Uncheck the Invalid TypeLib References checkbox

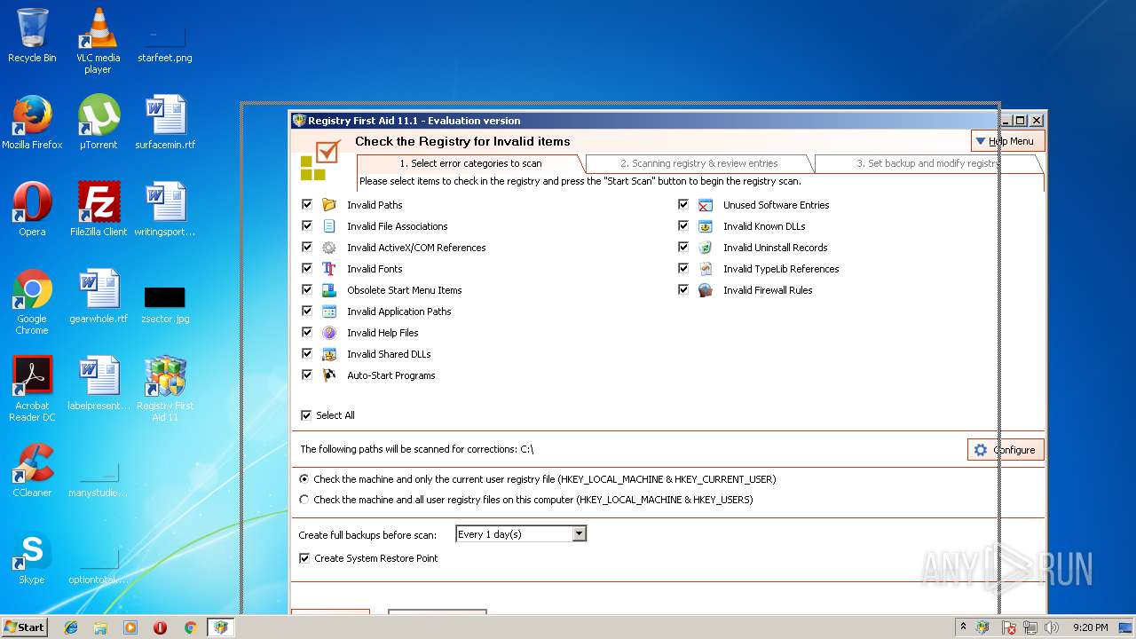click(683, 268)
